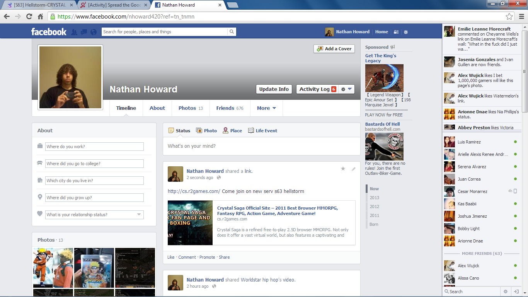528x297 pixels.
Task: Open the privacy shortcuts lock icon
Action: (x=396, y=32)
